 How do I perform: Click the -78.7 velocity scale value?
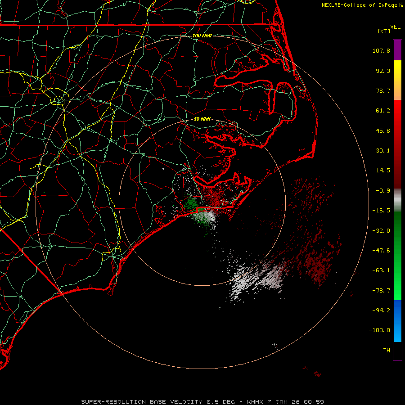click(381, 291)
